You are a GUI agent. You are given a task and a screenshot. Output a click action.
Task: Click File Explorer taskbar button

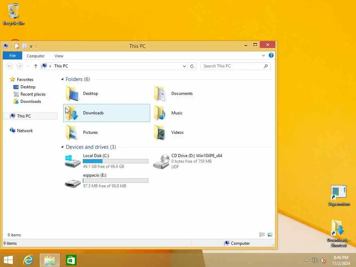click(50, 260)
